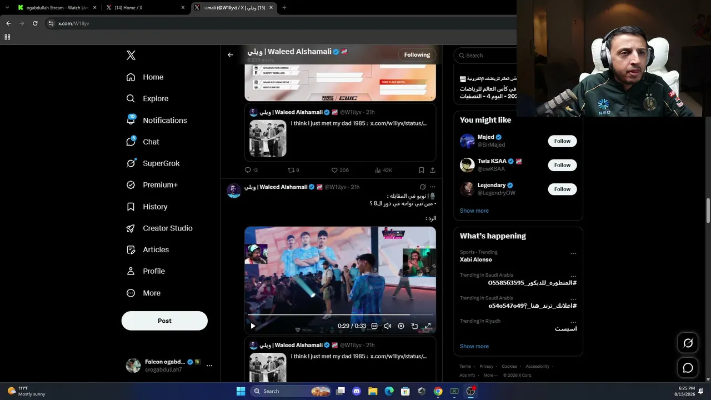Play the paused video
Image resolution: width=711 pixels, height=400 pixels.
tap(253, 326)
